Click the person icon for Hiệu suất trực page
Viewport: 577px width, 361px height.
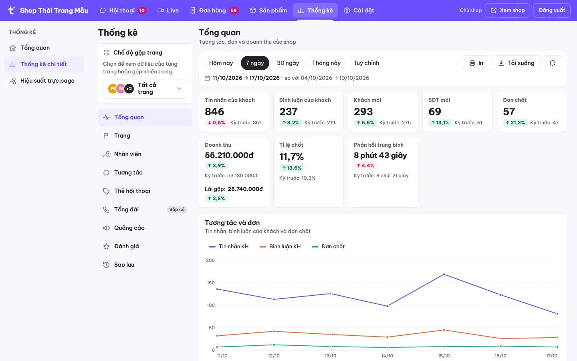point(13,81)
